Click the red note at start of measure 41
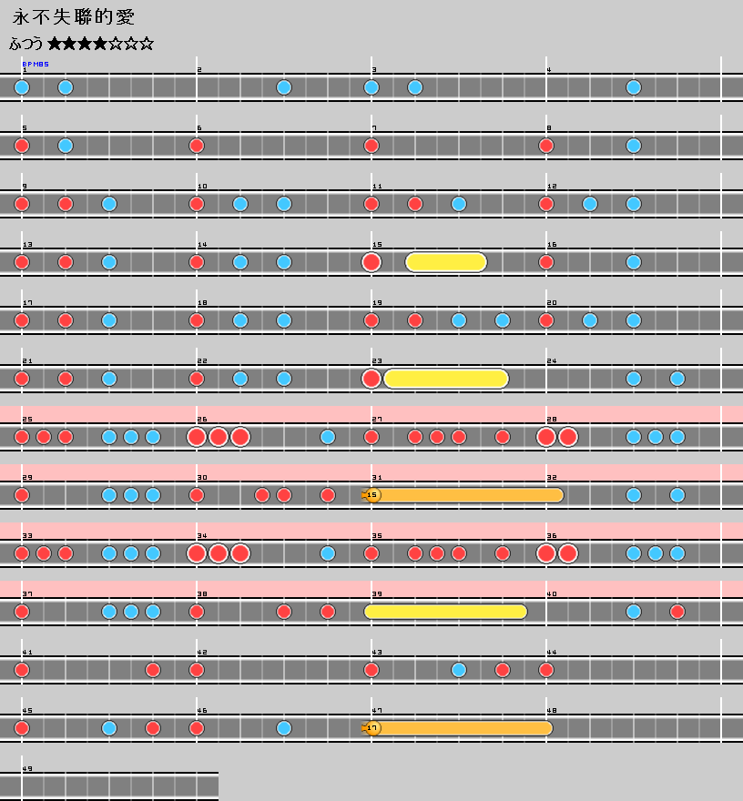 click(22, 670)
